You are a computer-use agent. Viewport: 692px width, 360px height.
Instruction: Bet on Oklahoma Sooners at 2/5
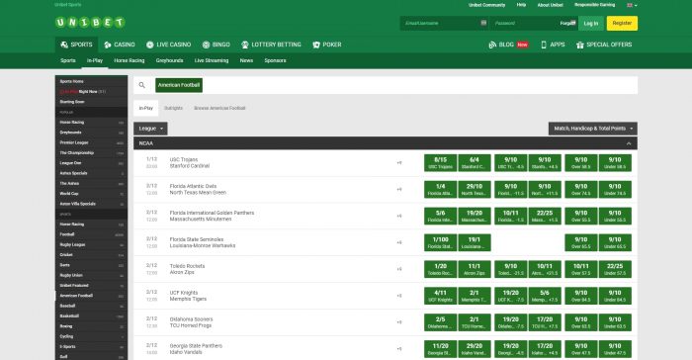(441, 322)
